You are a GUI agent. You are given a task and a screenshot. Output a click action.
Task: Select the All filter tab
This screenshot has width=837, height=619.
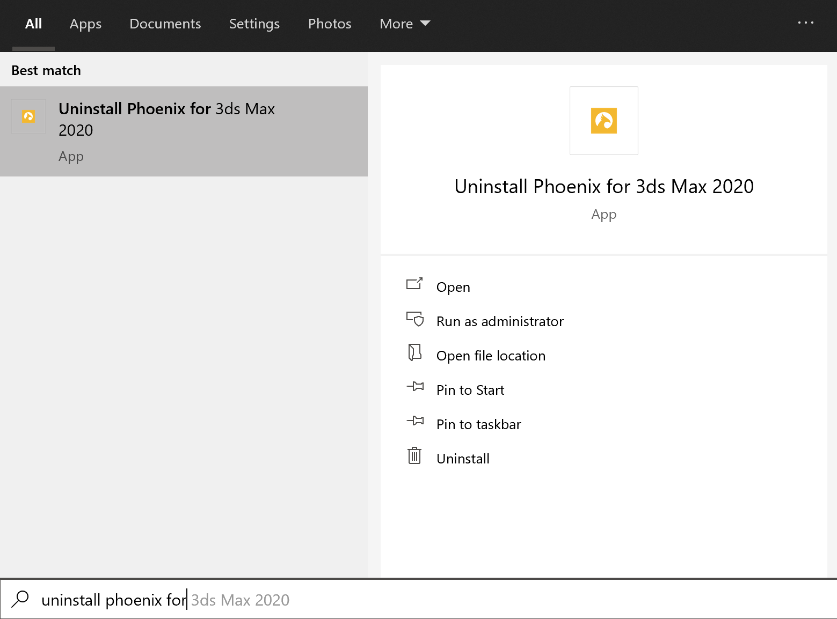pyautogui.click(x=33, y=24)
